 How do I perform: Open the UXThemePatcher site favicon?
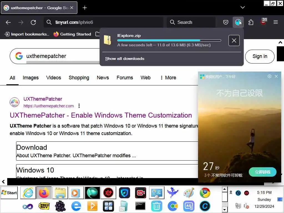pos(14,102)
